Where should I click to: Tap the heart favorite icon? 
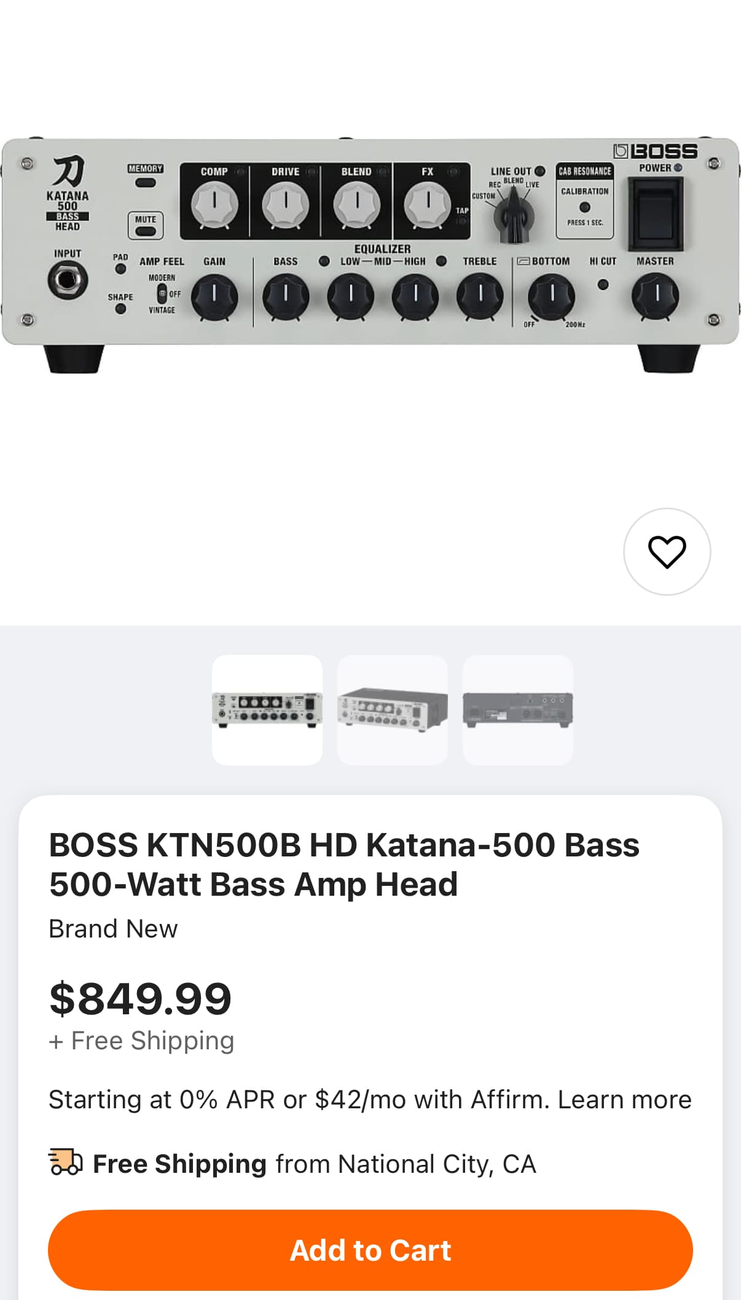click(667, 552)
